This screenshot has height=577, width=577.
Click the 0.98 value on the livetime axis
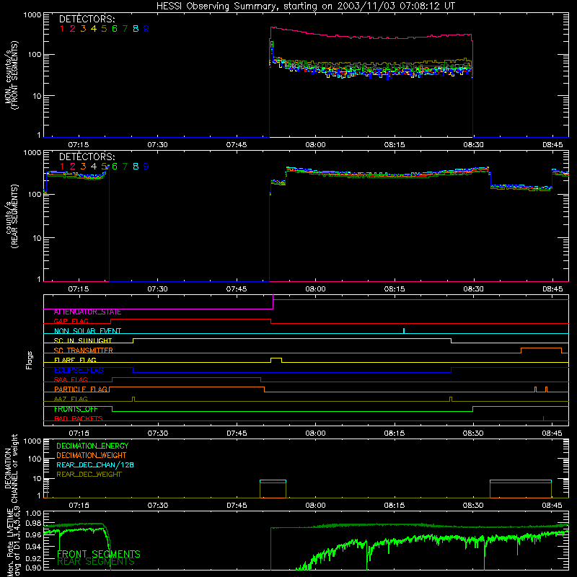(x=34, y=524)
